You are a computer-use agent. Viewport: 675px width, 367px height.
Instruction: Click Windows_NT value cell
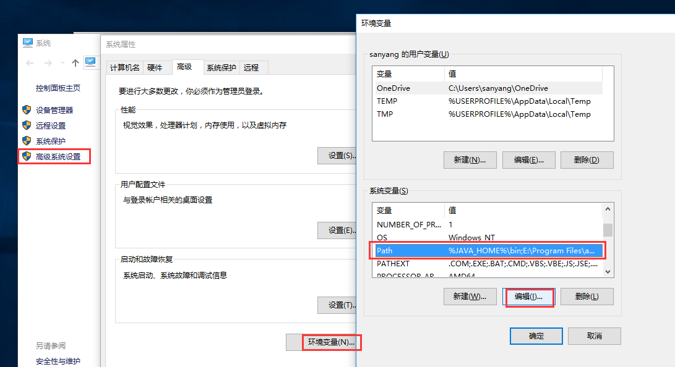pos(472,238)
